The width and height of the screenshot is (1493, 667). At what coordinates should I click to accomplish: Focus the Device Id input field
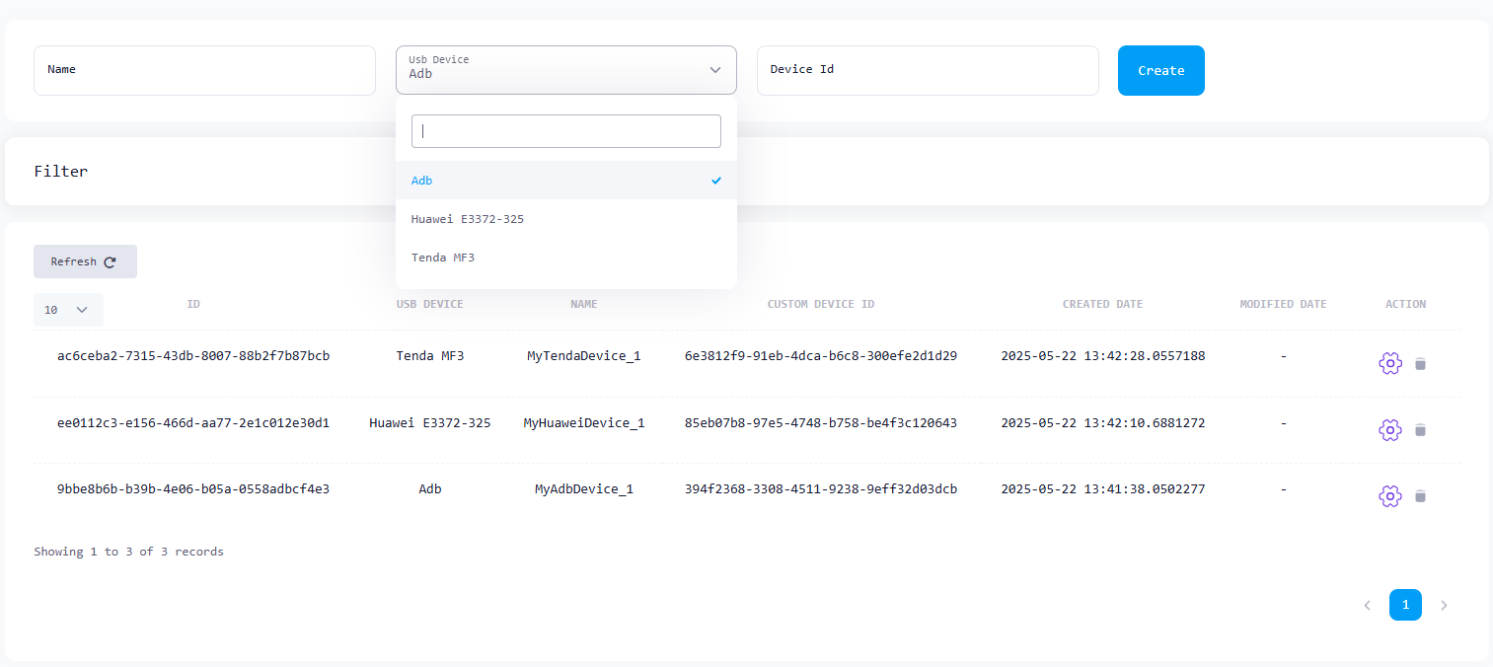928,70
